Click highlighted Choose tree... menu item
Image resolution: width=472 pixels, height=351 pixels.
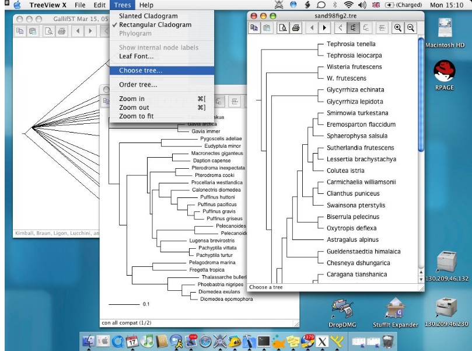162,71
